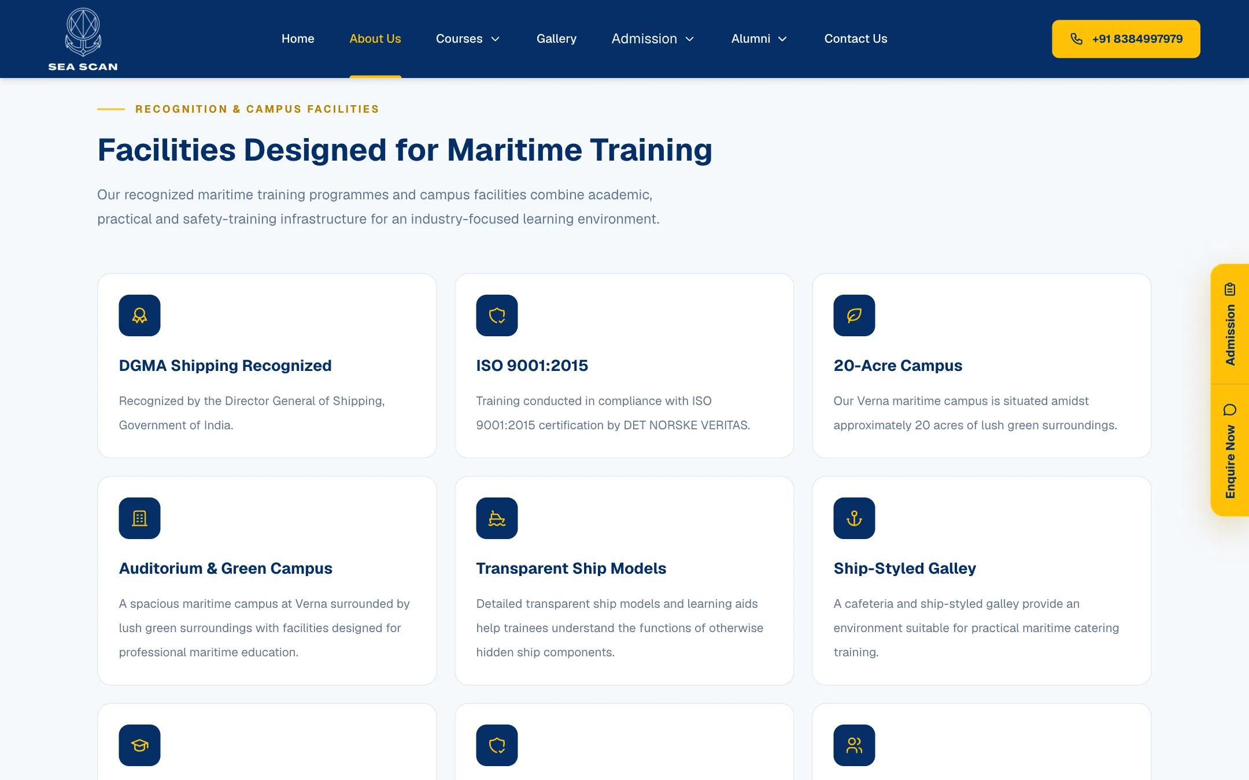Expand the Courses dropdown chevron
The width and height of the screenshot is (1249, 780).
[x=495, y=39]
